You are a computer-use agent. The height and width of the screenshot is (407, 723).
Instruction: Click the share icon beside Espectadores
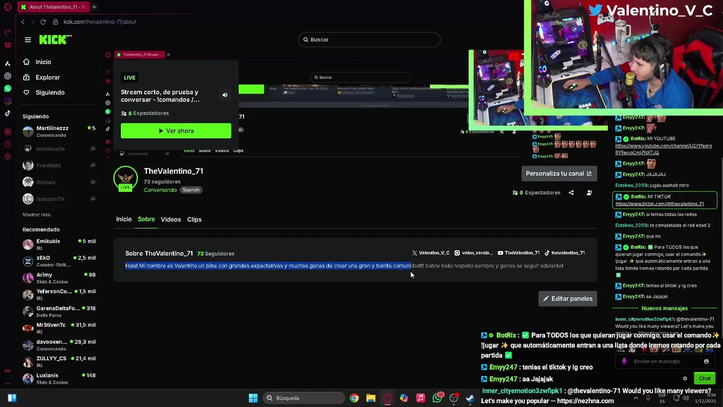click(571, 193)
